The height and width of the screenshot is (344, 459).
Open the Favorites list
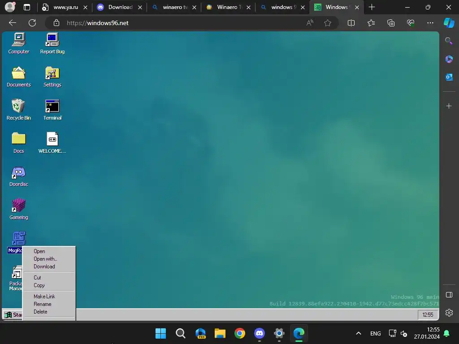tap(371, 23)
